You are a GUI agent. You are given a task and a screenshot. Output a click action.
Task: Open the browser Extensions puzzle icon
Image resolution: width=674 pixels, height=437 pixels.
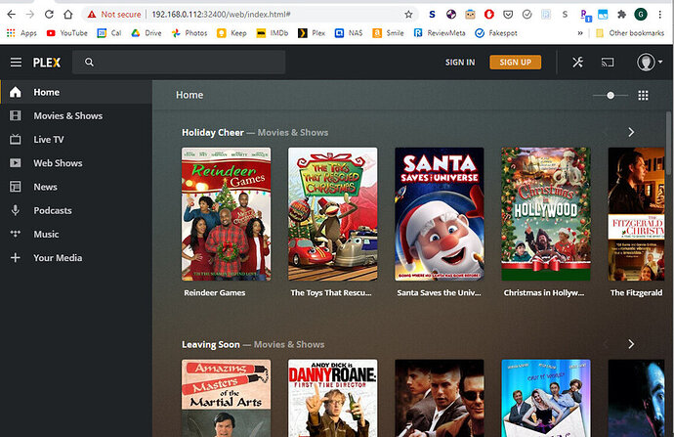tap(621, 15)
